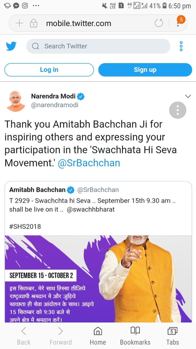Focus the Search Twitter field
The width and height of the screenshot is (196, 349).
(x=98, y=46)
